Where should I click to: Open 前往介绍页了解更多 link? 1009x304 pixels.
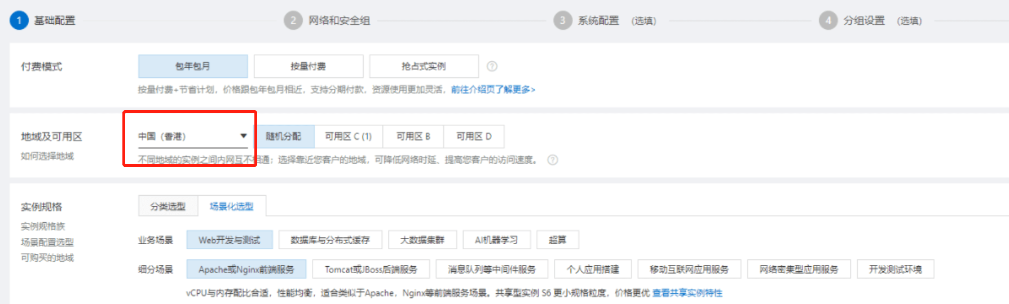(x=492, y=90)
